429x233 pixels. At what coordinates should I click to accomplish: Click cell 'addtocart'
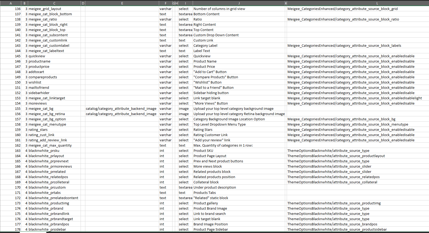click(x=54, y=72)
